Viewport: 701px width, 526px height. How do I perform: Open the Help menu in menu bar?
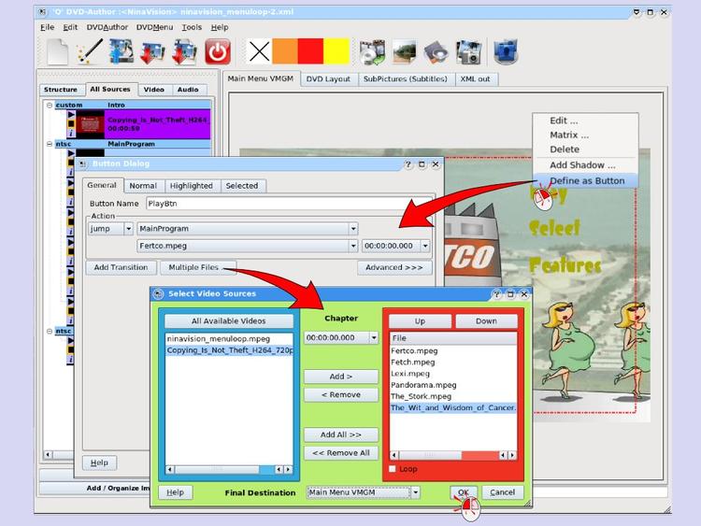point(220,27)
